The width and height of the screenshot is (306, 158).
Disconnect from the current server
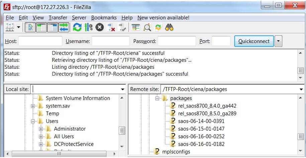tap(110, 28)
